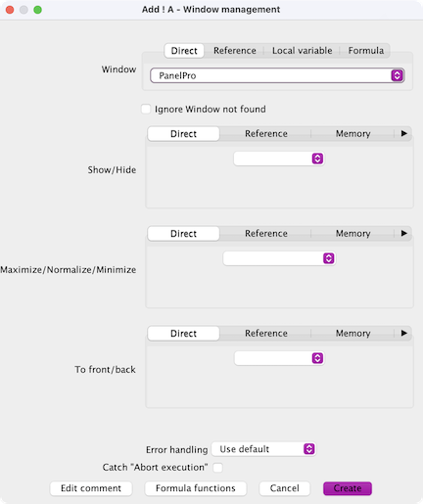
Task: Open the To front/back dropdown
Action: tap(279, 358)
